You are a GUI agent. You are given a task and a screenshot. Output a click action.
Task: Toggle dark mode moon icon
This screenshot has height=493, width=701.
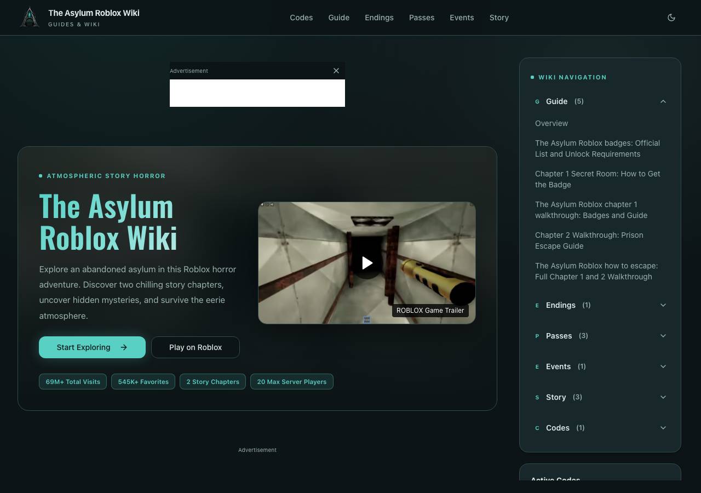671,18
